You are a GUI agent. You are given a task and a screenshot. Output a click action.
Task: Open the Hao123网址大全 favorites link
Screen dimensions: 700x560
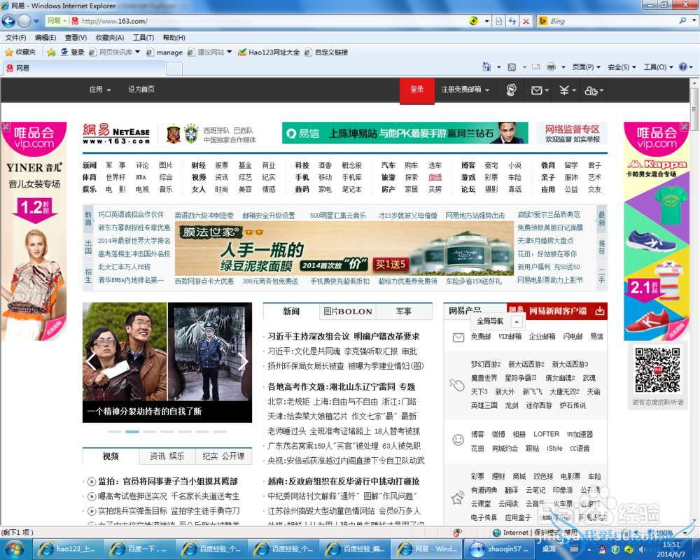coord(269,52)
